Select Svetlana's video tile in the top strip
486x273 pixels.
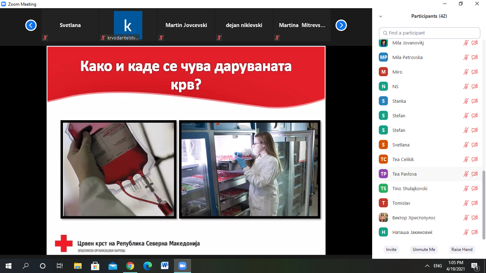click(x=70, y=25)
